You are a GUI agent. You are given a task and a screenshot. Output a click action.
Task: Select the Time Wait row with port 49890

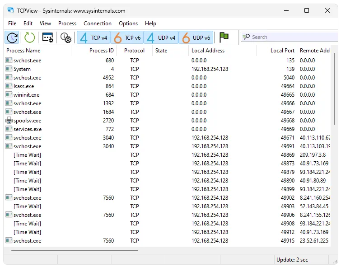[x=168, y=181]
